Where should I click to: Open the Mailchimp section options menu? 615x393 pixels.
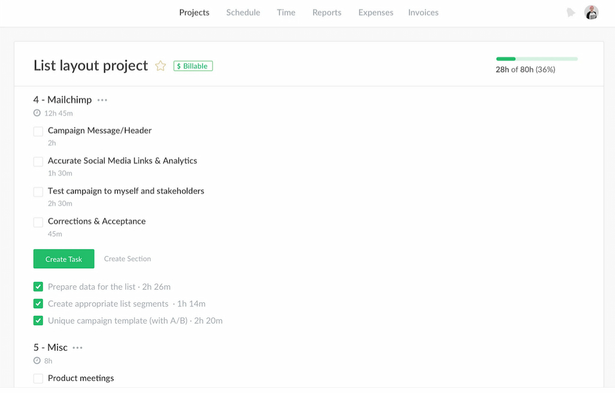101,100
